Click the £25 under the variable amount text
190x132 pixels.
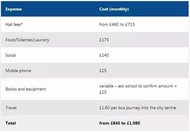coord(103,93)
